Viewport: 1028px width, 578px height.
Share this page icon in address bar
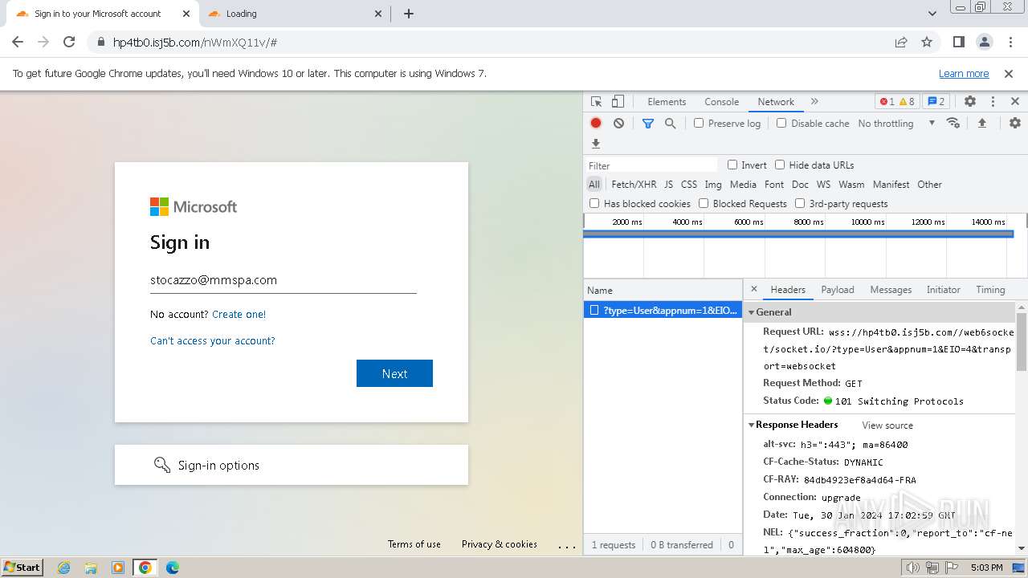[x=901, y=43]
